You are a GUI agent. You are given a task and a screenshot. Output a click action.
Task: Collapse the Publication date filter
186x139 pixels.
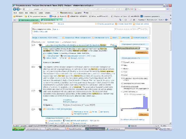(122, 92)
